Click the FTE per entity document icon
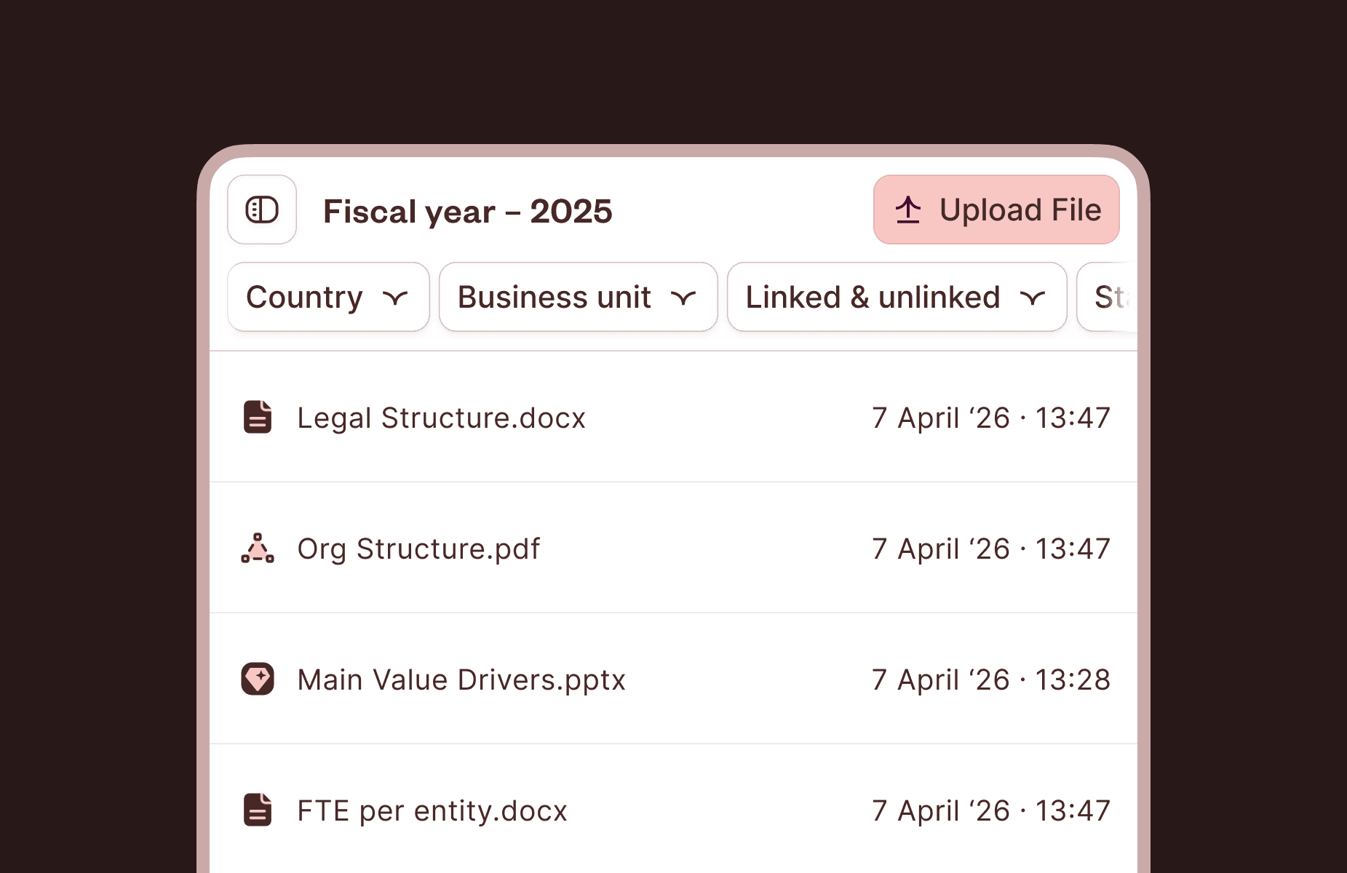1347x873 pixels. pyautogui.click(x=258, y=810)
